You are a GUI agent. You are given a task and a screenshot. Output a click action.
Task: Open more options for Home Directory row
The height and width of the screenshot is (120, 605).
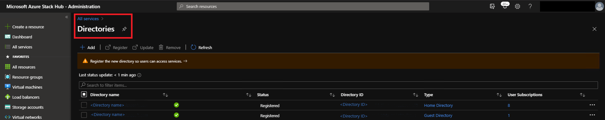click(592, 105)
